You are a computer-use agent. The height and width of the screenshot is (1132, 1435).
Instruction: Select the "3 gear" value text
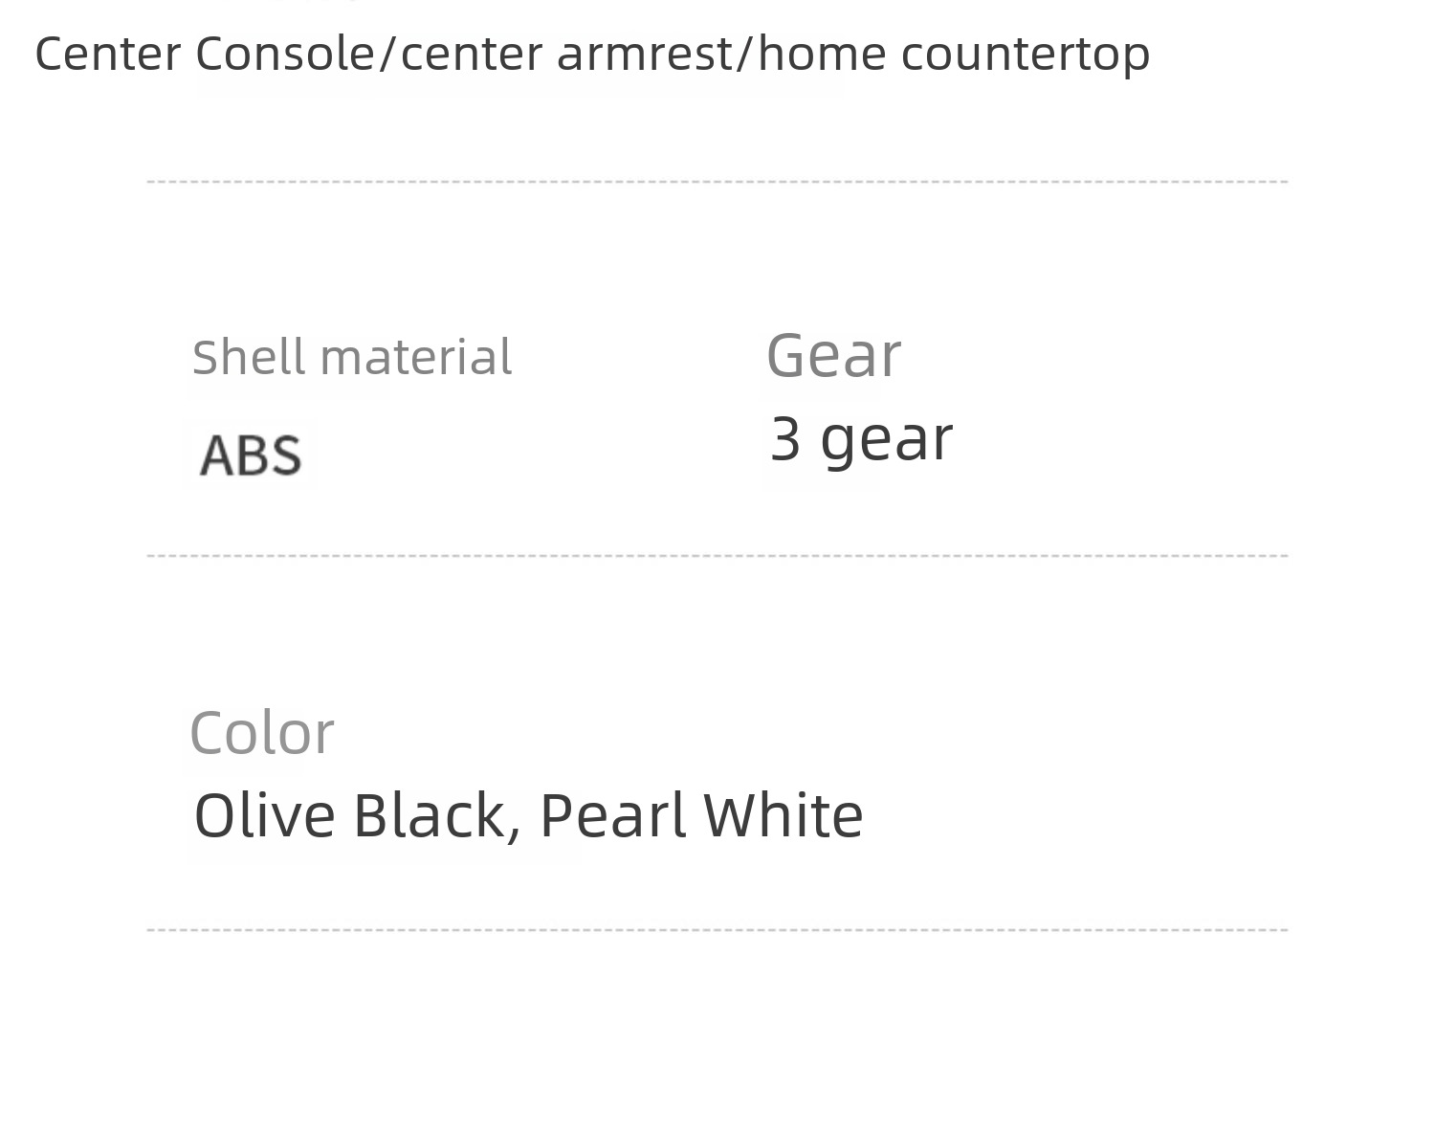(861, 439)
